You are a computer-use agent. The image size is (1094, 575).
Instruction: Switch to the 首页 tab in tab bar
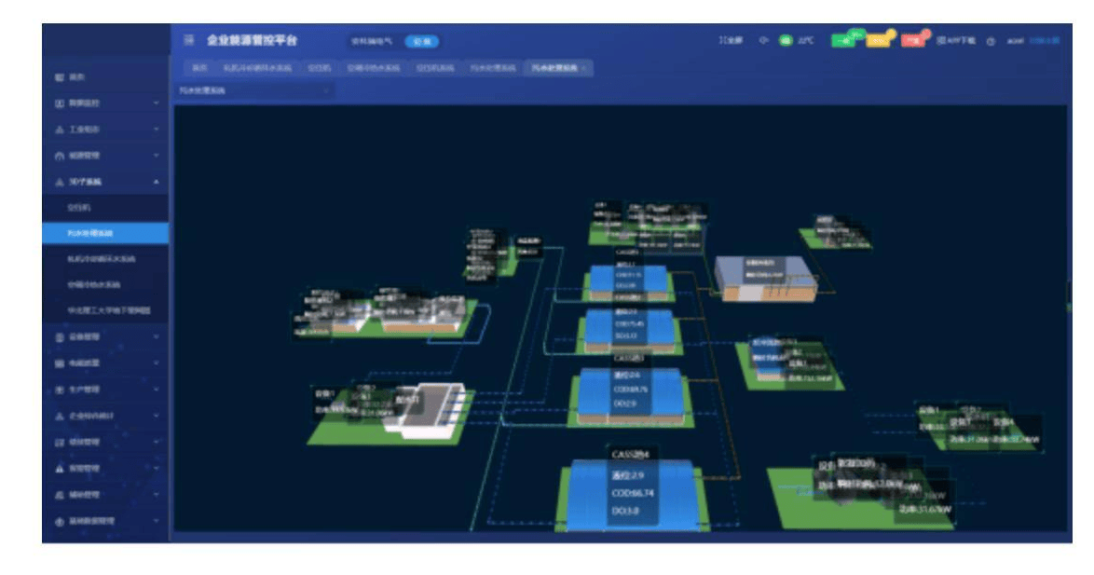click(200, 68)
